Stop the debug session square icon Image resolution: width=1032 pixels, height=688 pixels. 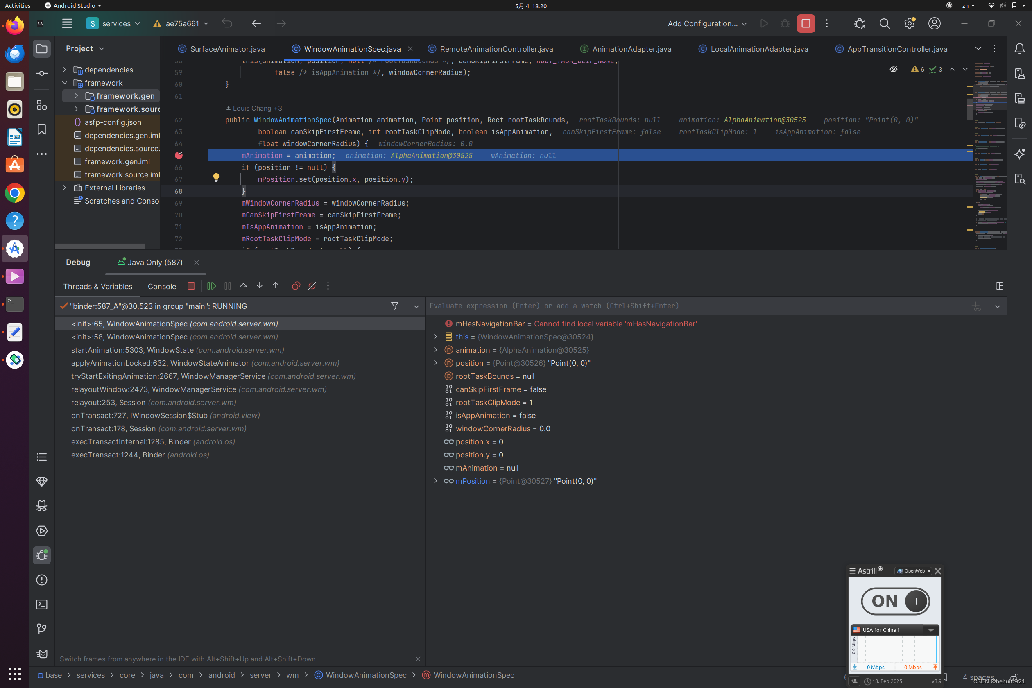pos(191,286)
